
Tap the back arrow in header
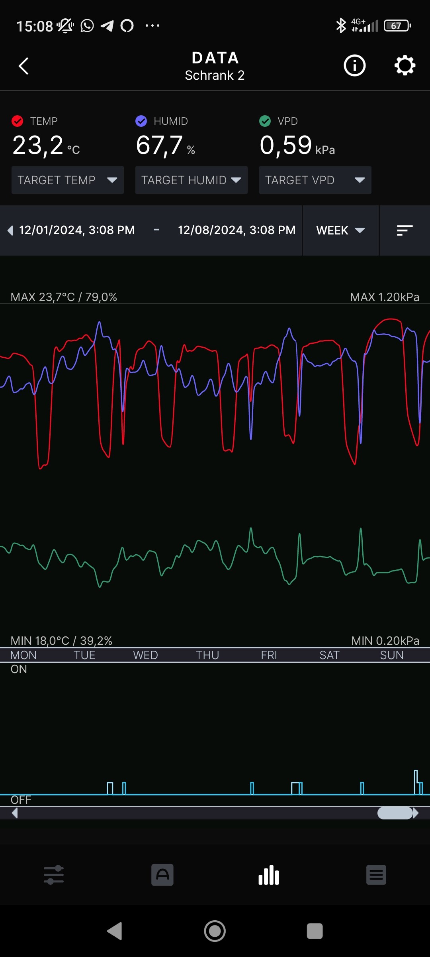pos(24,66)
